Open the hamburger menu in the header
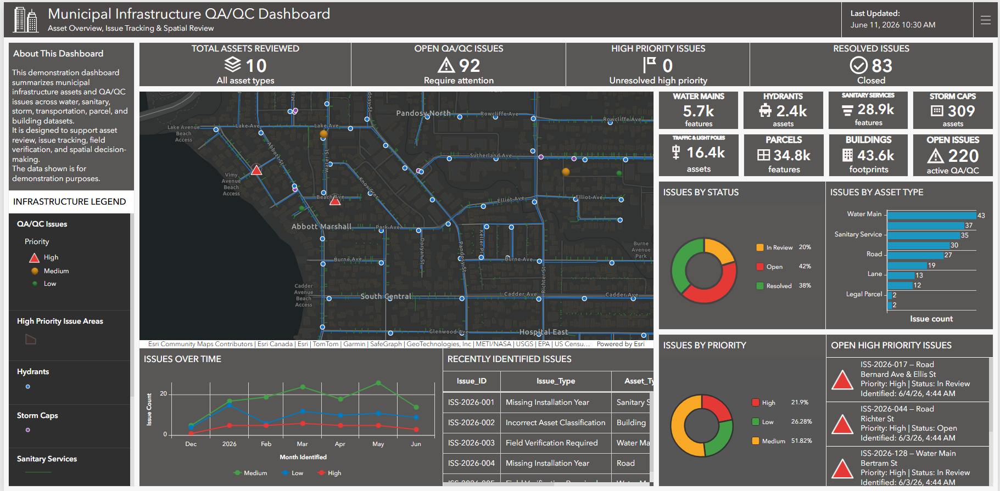This screenshot has height=491, width=1000. (x=986, y=20)
